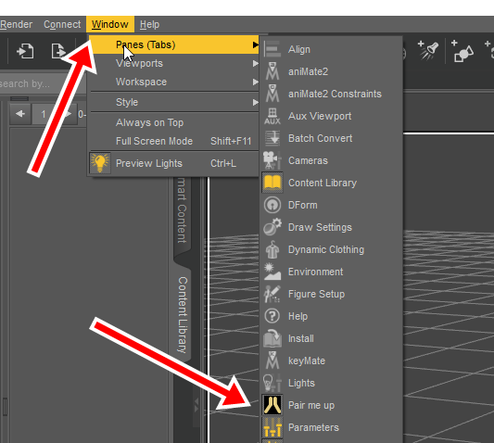Click the Parameters sliders icon
494x443 pixels.
pos(272,427)
